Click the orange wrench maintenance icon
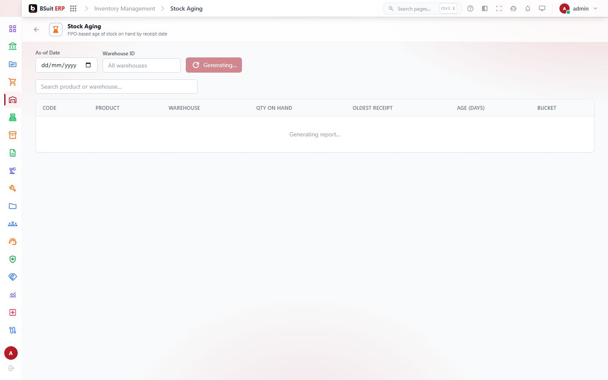This screenshot has width=608, height=380. [x=13, y=188]
